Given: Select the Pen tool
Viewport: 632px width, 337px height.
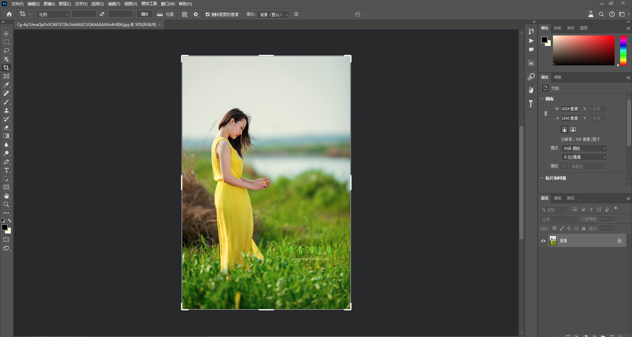Looking at the screenshot, I should (6, 162).
